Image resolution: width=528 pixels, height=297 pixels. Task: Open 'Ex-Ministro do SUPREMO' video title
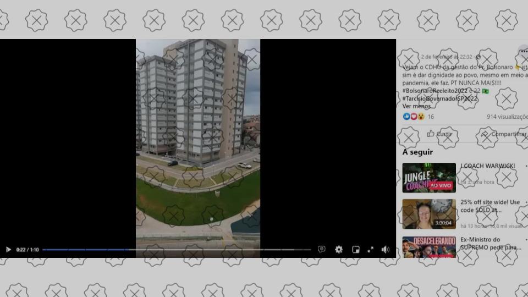pyautogui.click(x=491, y=243)
